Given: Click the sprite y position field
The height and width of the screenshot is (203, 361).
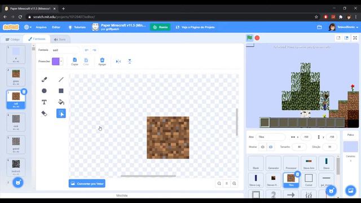Looking at the screenshot, I should (x=331, y=137).
